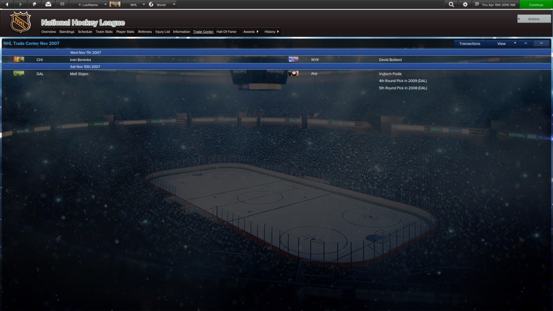The image size is (553, 311).
Task: Switch to the Standings tab
Action: point(66,32)
